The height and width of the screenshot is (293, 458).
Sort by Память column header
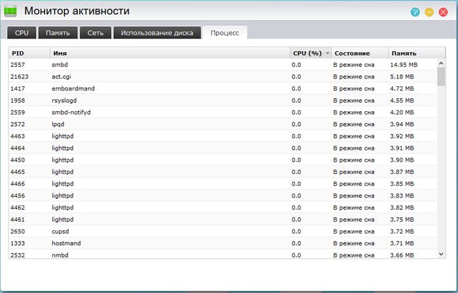pos(412,53)
